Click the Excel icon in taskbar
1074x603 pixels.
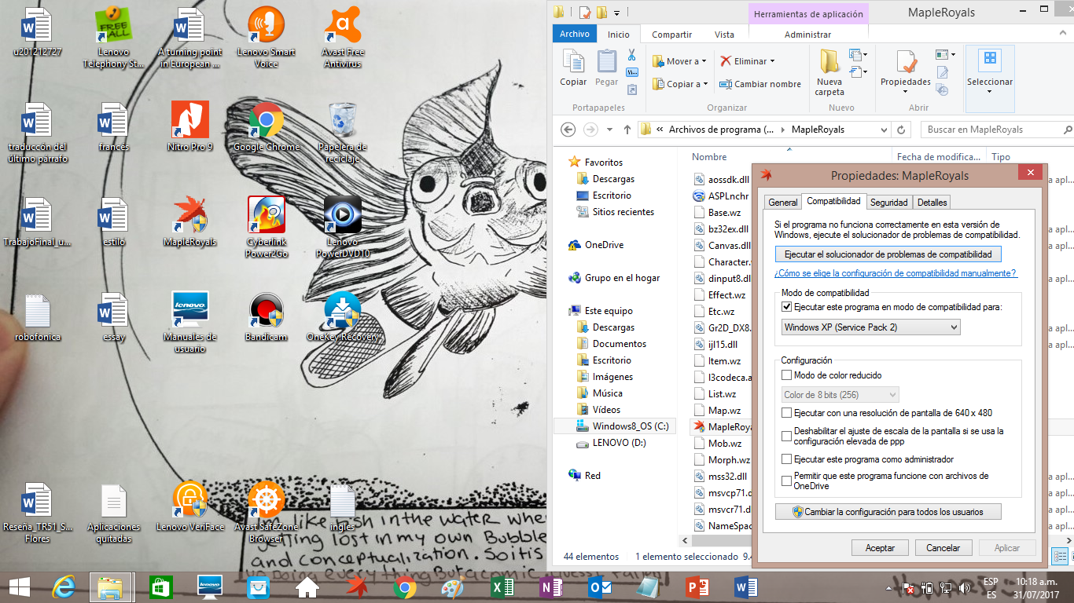click(501, 587)
